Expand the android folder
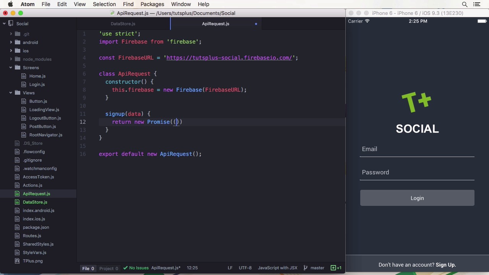Image resolution: width=489 pixels, height=275 pixels. (x=11, y=42)
